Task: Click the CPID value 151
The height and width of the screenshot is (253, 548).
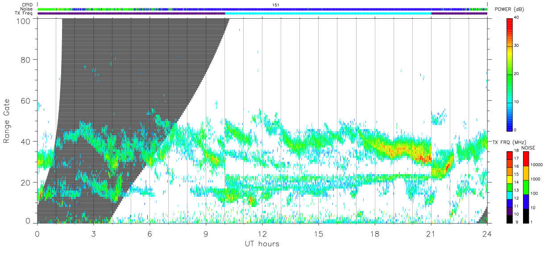Action: (276, 5)
